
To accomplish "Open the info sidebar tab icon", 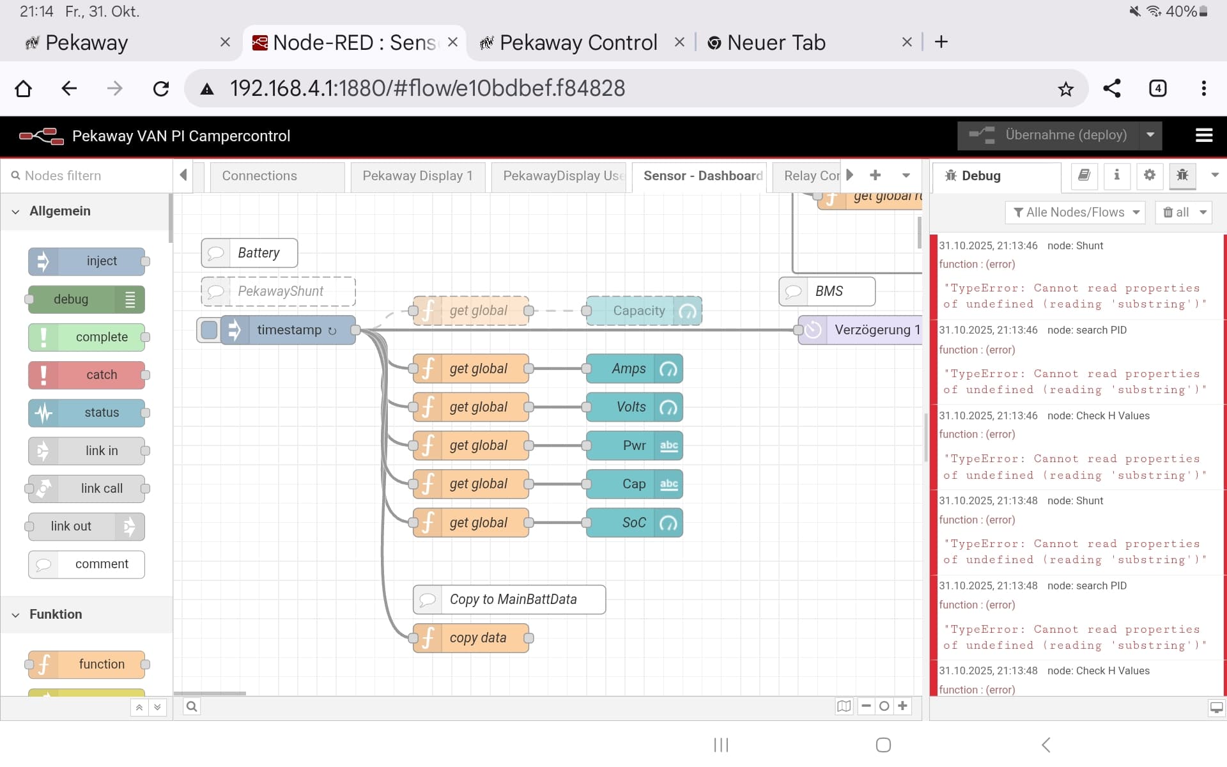I will pyautogui.click(x=1116, y=175).
